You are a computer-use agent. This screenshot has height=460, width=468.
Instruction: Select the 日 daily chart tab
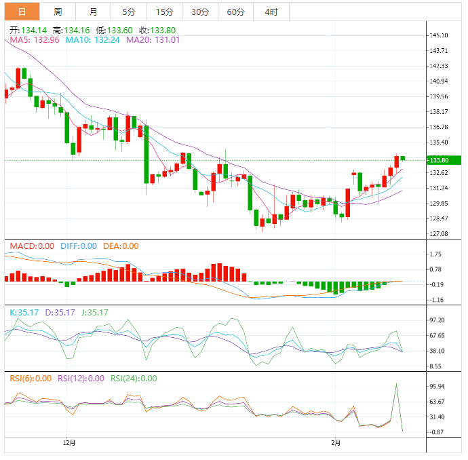click(22, 12)
